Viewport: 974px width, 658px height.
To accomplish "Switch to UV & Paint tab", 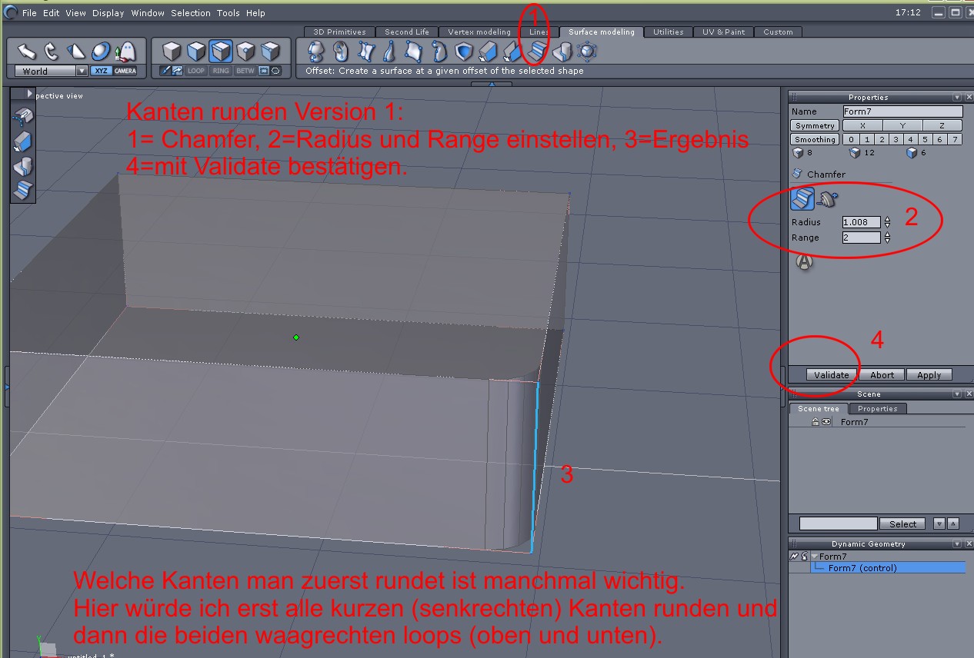I will [724, 32].
